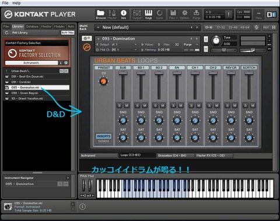Select the 17-32 channel page button
280x221 pixels.
click(x=220, y=27)
